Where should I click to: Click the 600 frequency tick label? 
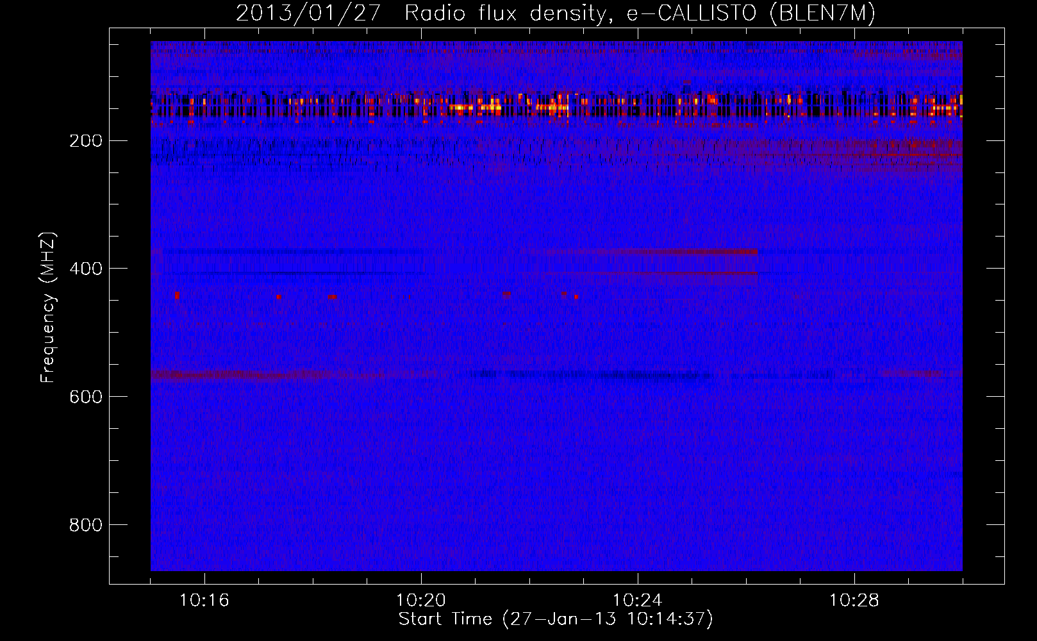point(85,397)
